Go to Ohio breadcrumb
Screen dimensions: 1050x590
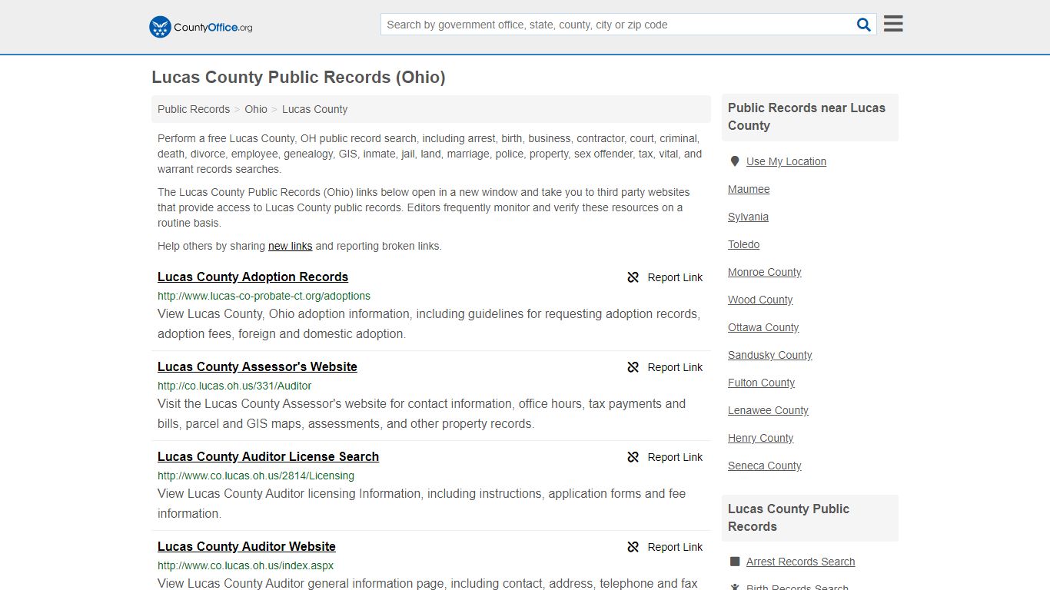point(256,109)
